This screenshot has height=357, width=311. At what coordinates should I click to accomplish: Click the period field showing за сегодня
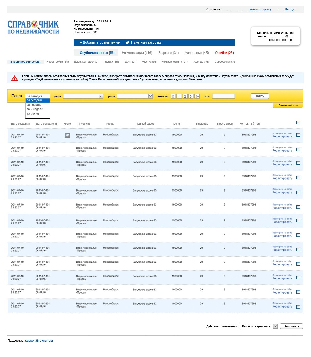tap(38, 96)
